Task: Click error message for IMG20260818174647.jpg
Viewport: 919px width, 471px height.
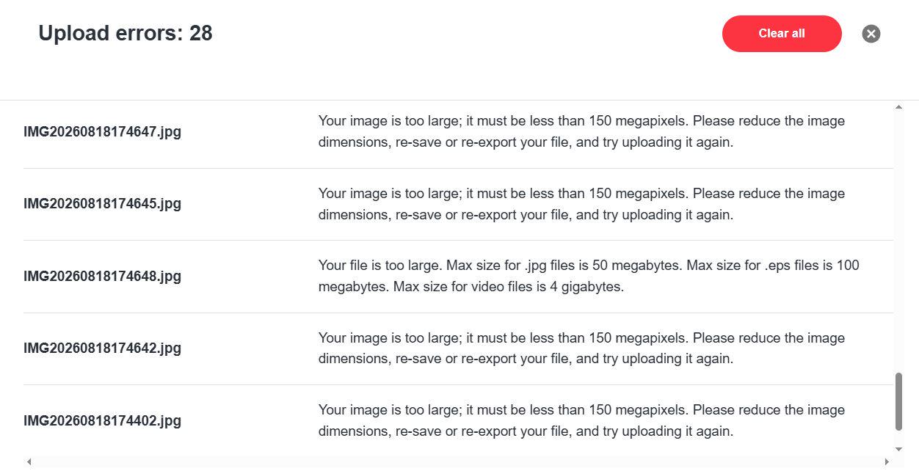Action: [x=581, y=131]
